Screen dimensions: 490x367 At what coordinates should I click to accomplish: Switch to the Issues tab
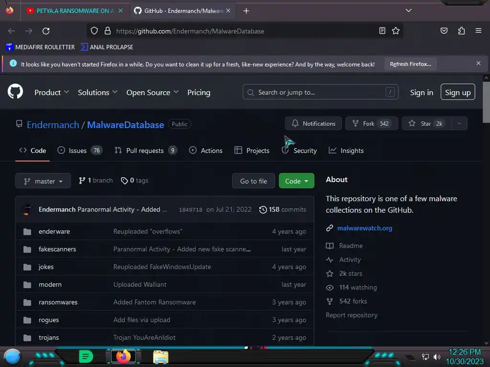(80, 151)
